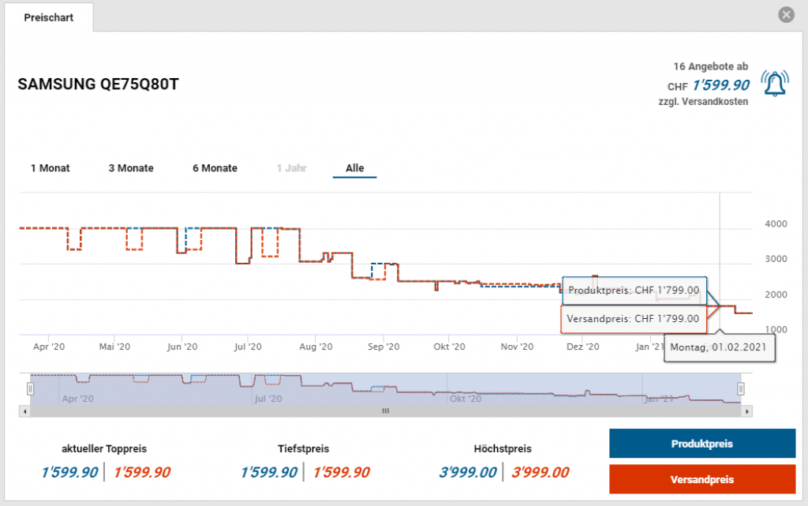Click the Sep '20 label on the chart axis
The width and height of the screenshot is (808, 506).
[382, 347]
